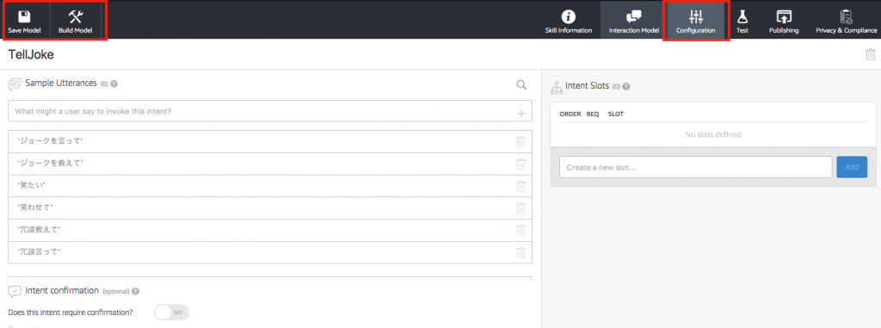Open the Test flask icon
Viewport: 881px width, 328px height.
coord(742,16)
